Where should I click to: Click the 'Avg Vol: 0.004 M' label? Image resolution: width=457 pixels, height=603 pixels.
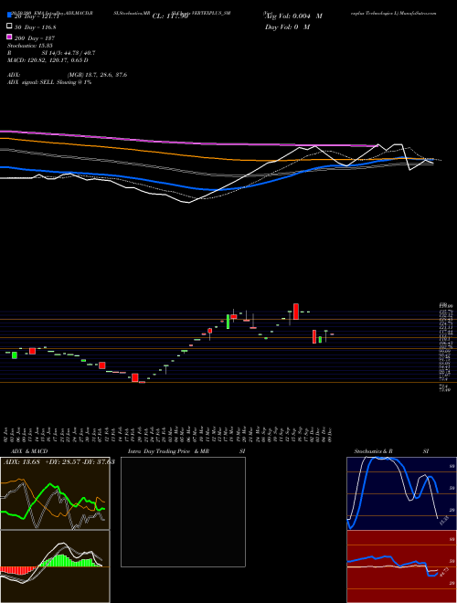point(293,16)
